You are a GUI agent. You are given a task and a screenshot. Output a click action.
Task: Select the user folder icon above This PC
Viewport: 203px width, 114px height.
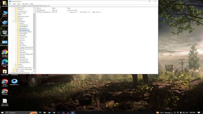pyautogui.click(x=5, y=4)
